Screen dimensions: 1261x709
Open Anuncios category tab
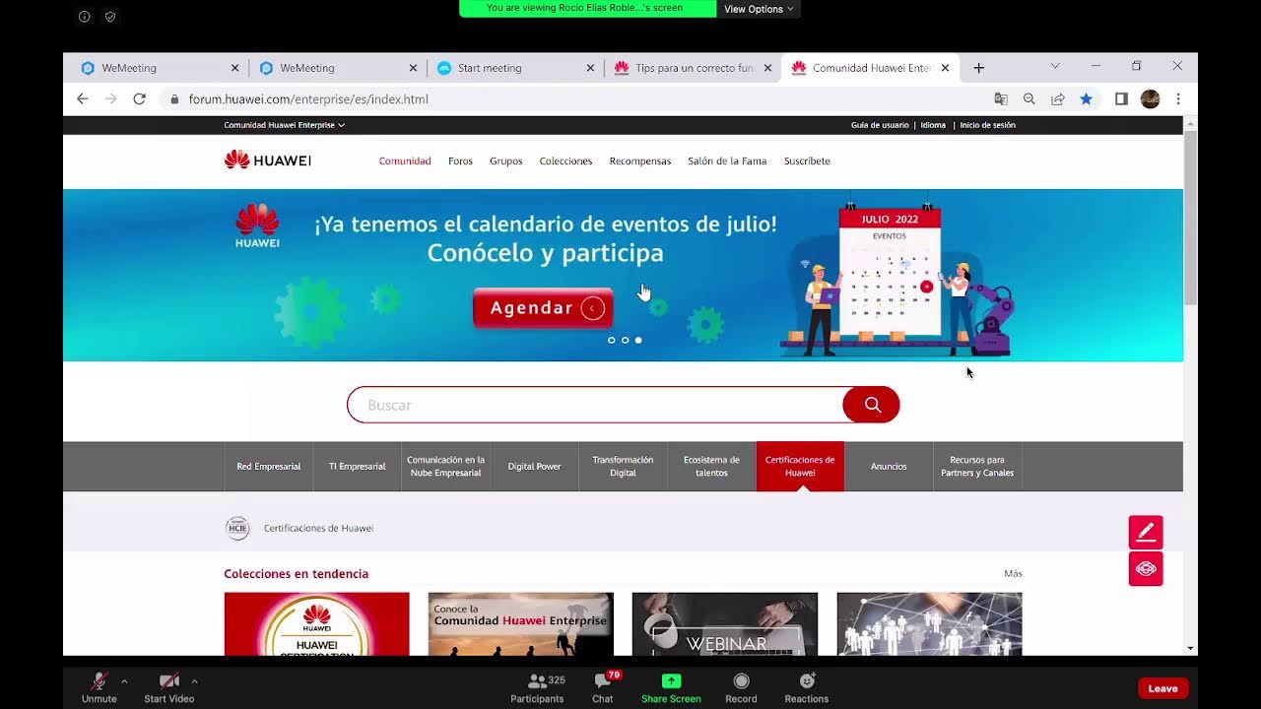click(x=889, y=467)
